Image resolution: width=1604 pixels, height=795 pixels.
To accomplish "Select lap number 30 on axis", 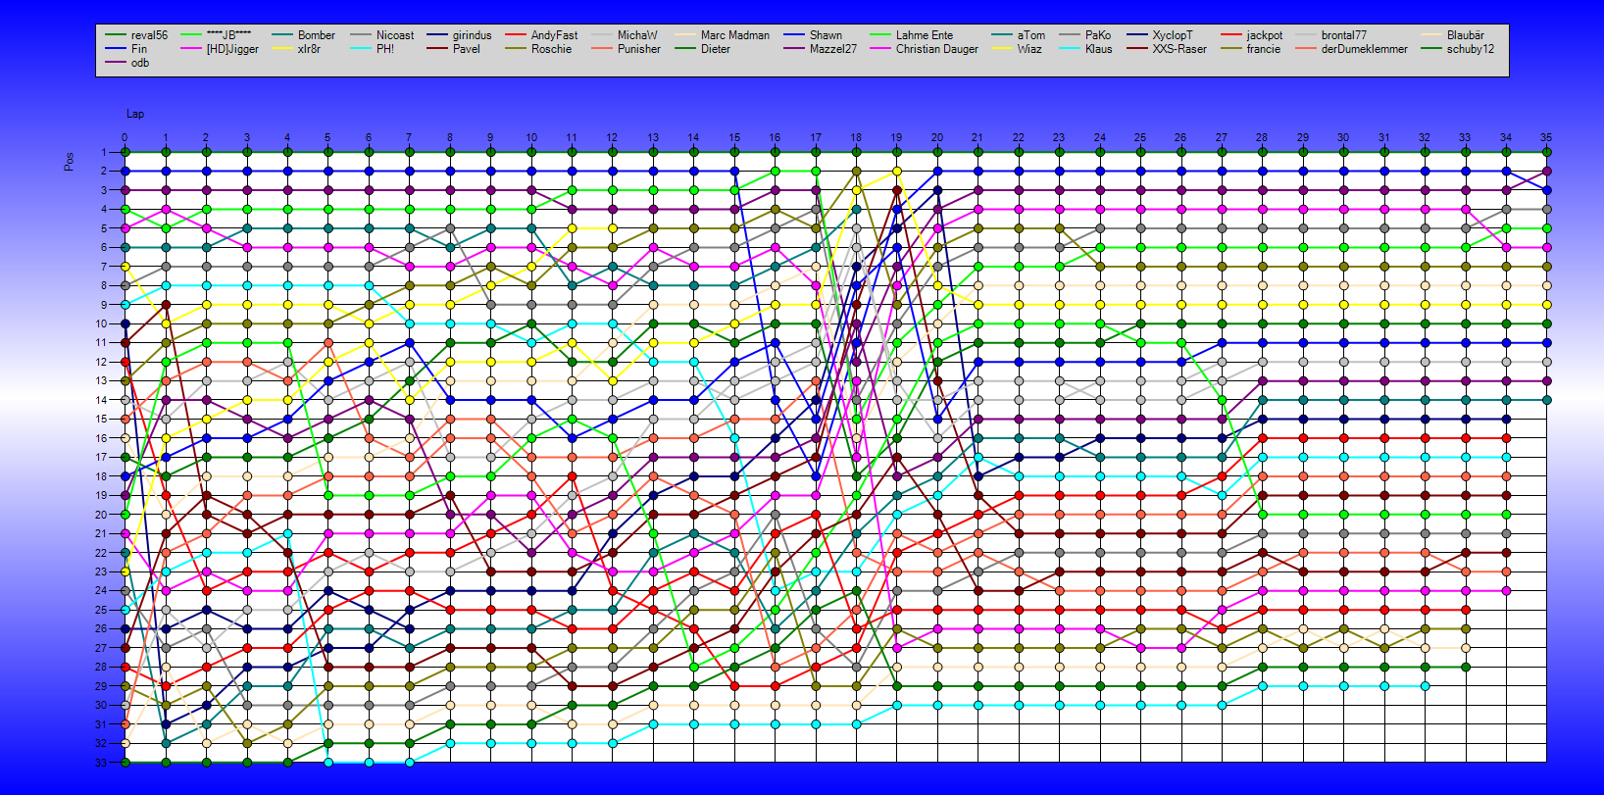I will [x=1343, y=138].
